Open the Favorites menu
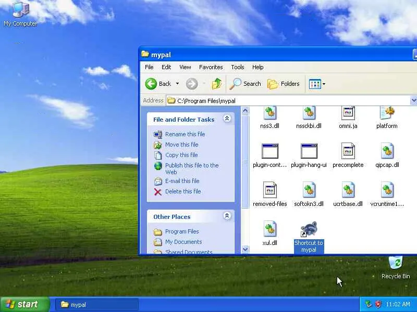This screenshot has height=312, width=417. click(x=211, y=67)
